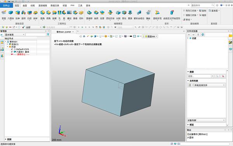Image resolution: width=233 pixels, height=146 pixels.
Task: Open the 圆柱折弯 (cylindrical bend) tool
Action: [x=157, y=13]
